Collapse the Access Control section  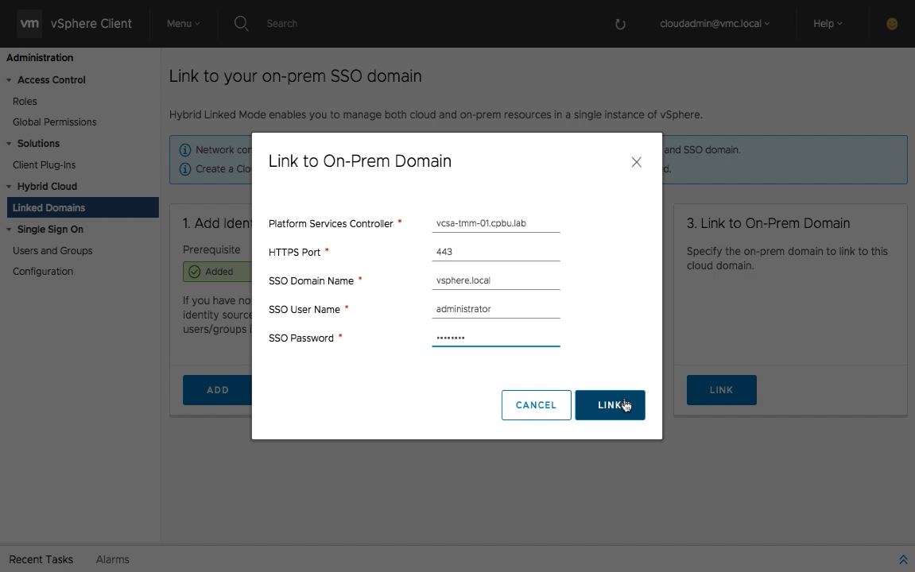[x=10, y=80]
